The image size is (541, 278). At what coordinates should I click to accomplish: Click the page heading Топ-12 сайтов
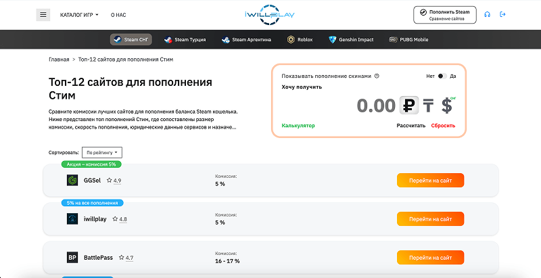[131, 89]
